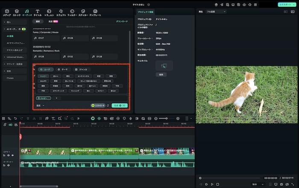This screenshot has width=299, height=188.
Task: Open the メディア (Media) tab icon
Action: [7, 11]
